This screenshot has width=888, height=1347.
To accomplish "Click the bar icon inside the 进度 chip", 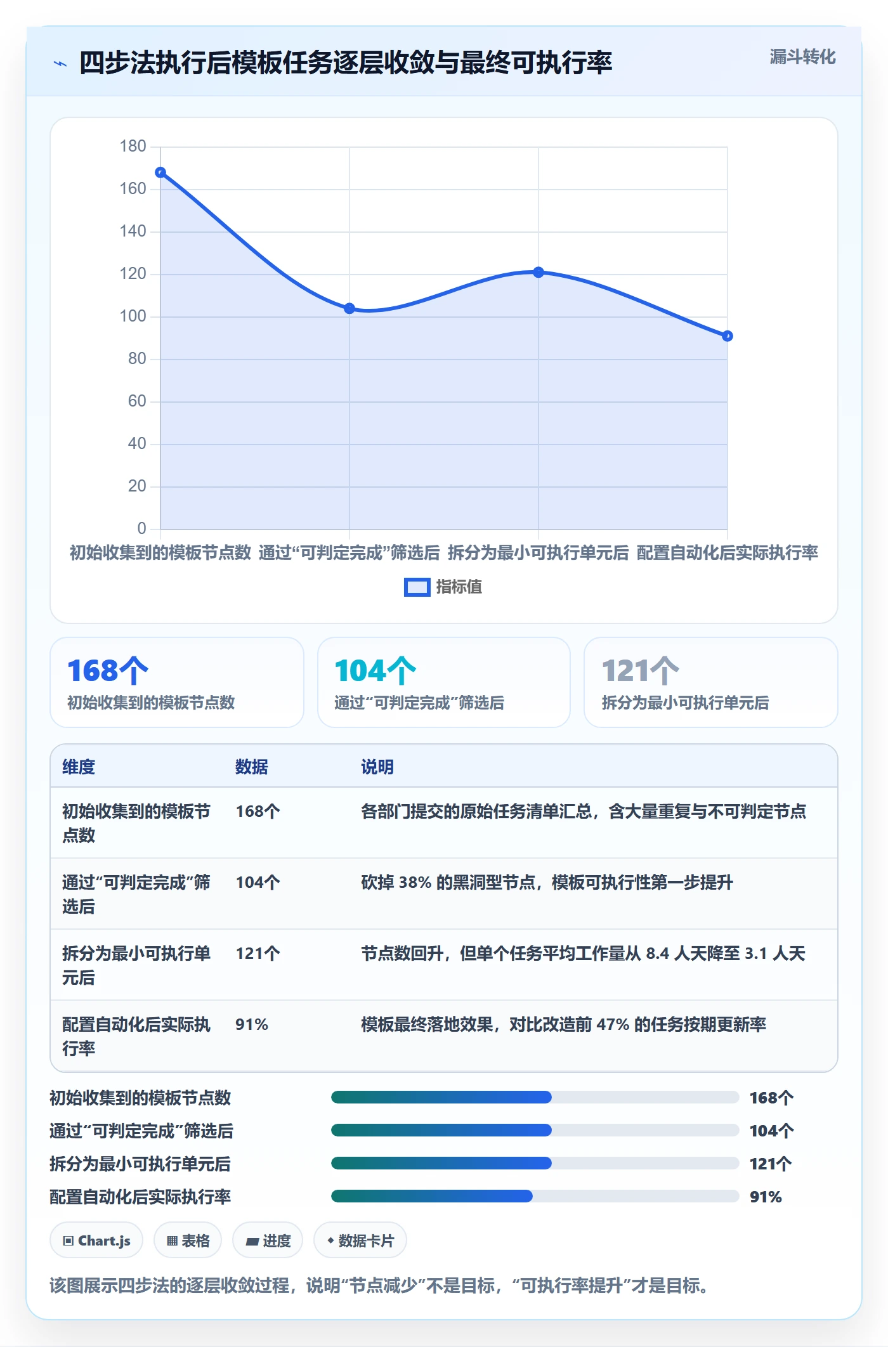I will coord(252,1241).
